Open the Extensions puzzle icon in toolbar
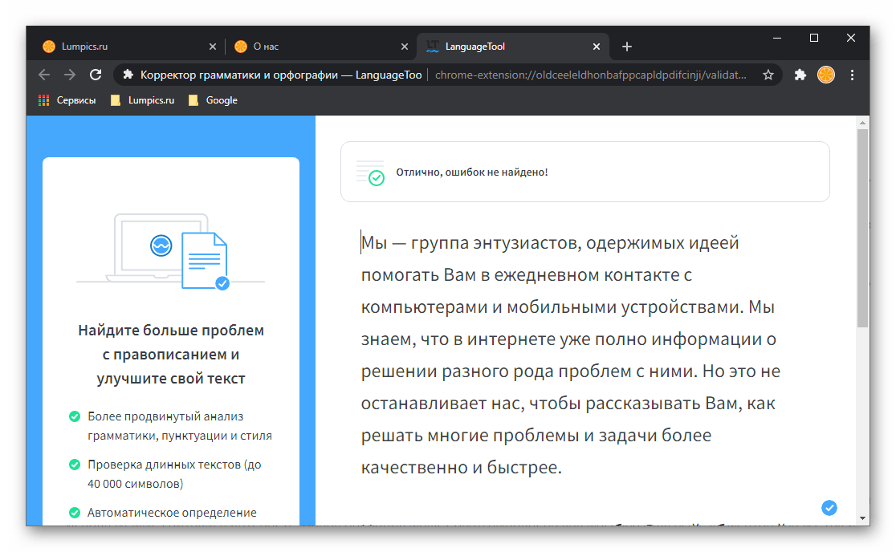Image resolution: width=896 pixels, height=552 pixels. (x=800, y=75)
